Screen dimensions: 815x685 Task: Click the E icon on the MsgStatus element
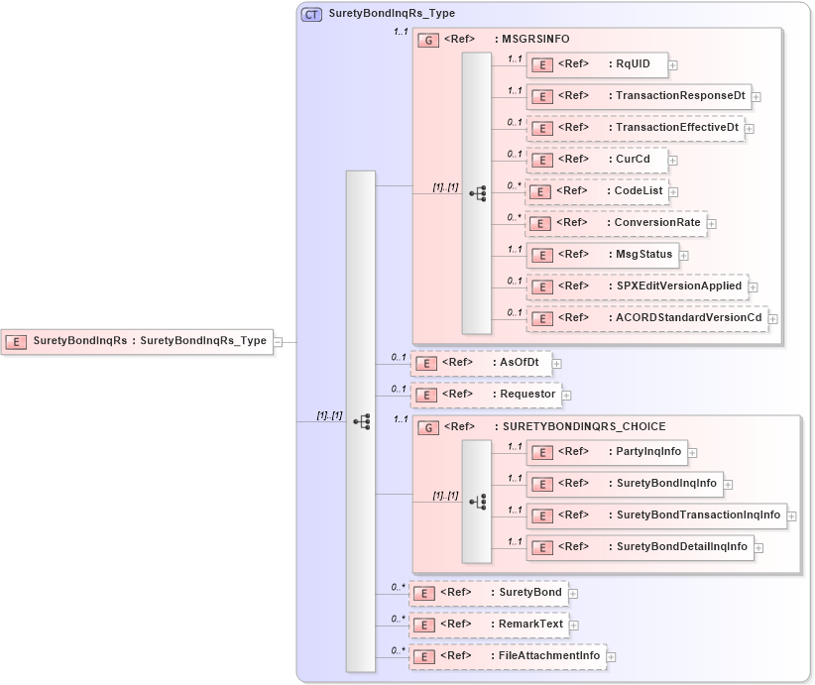click(x=542, y=255)
